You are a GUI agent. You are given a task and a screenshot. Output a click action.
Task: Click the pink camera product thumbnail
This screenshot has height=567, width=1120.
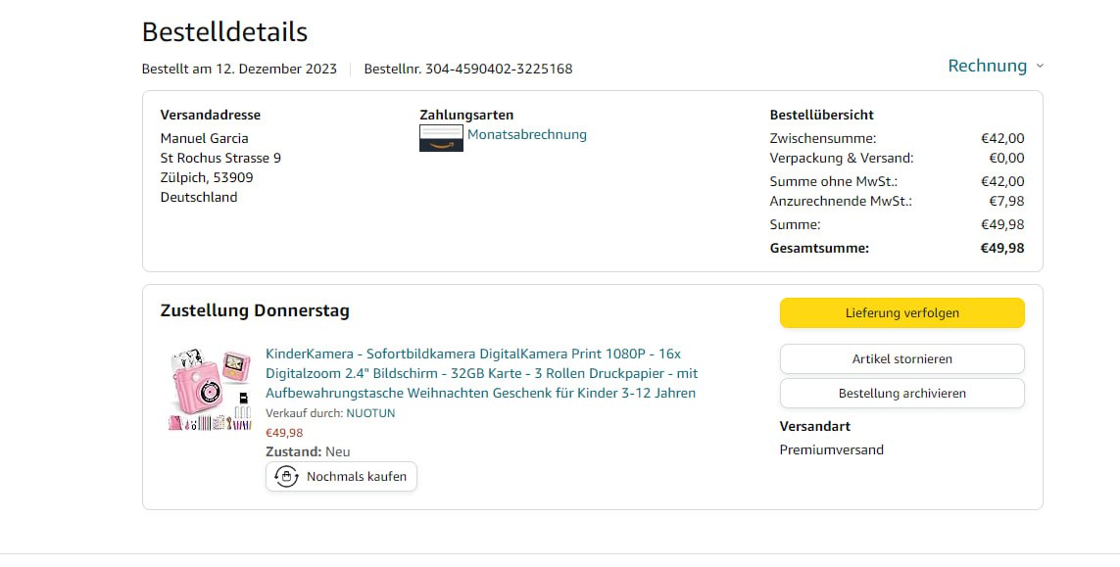pyautogui.click(x=209, y=391)
